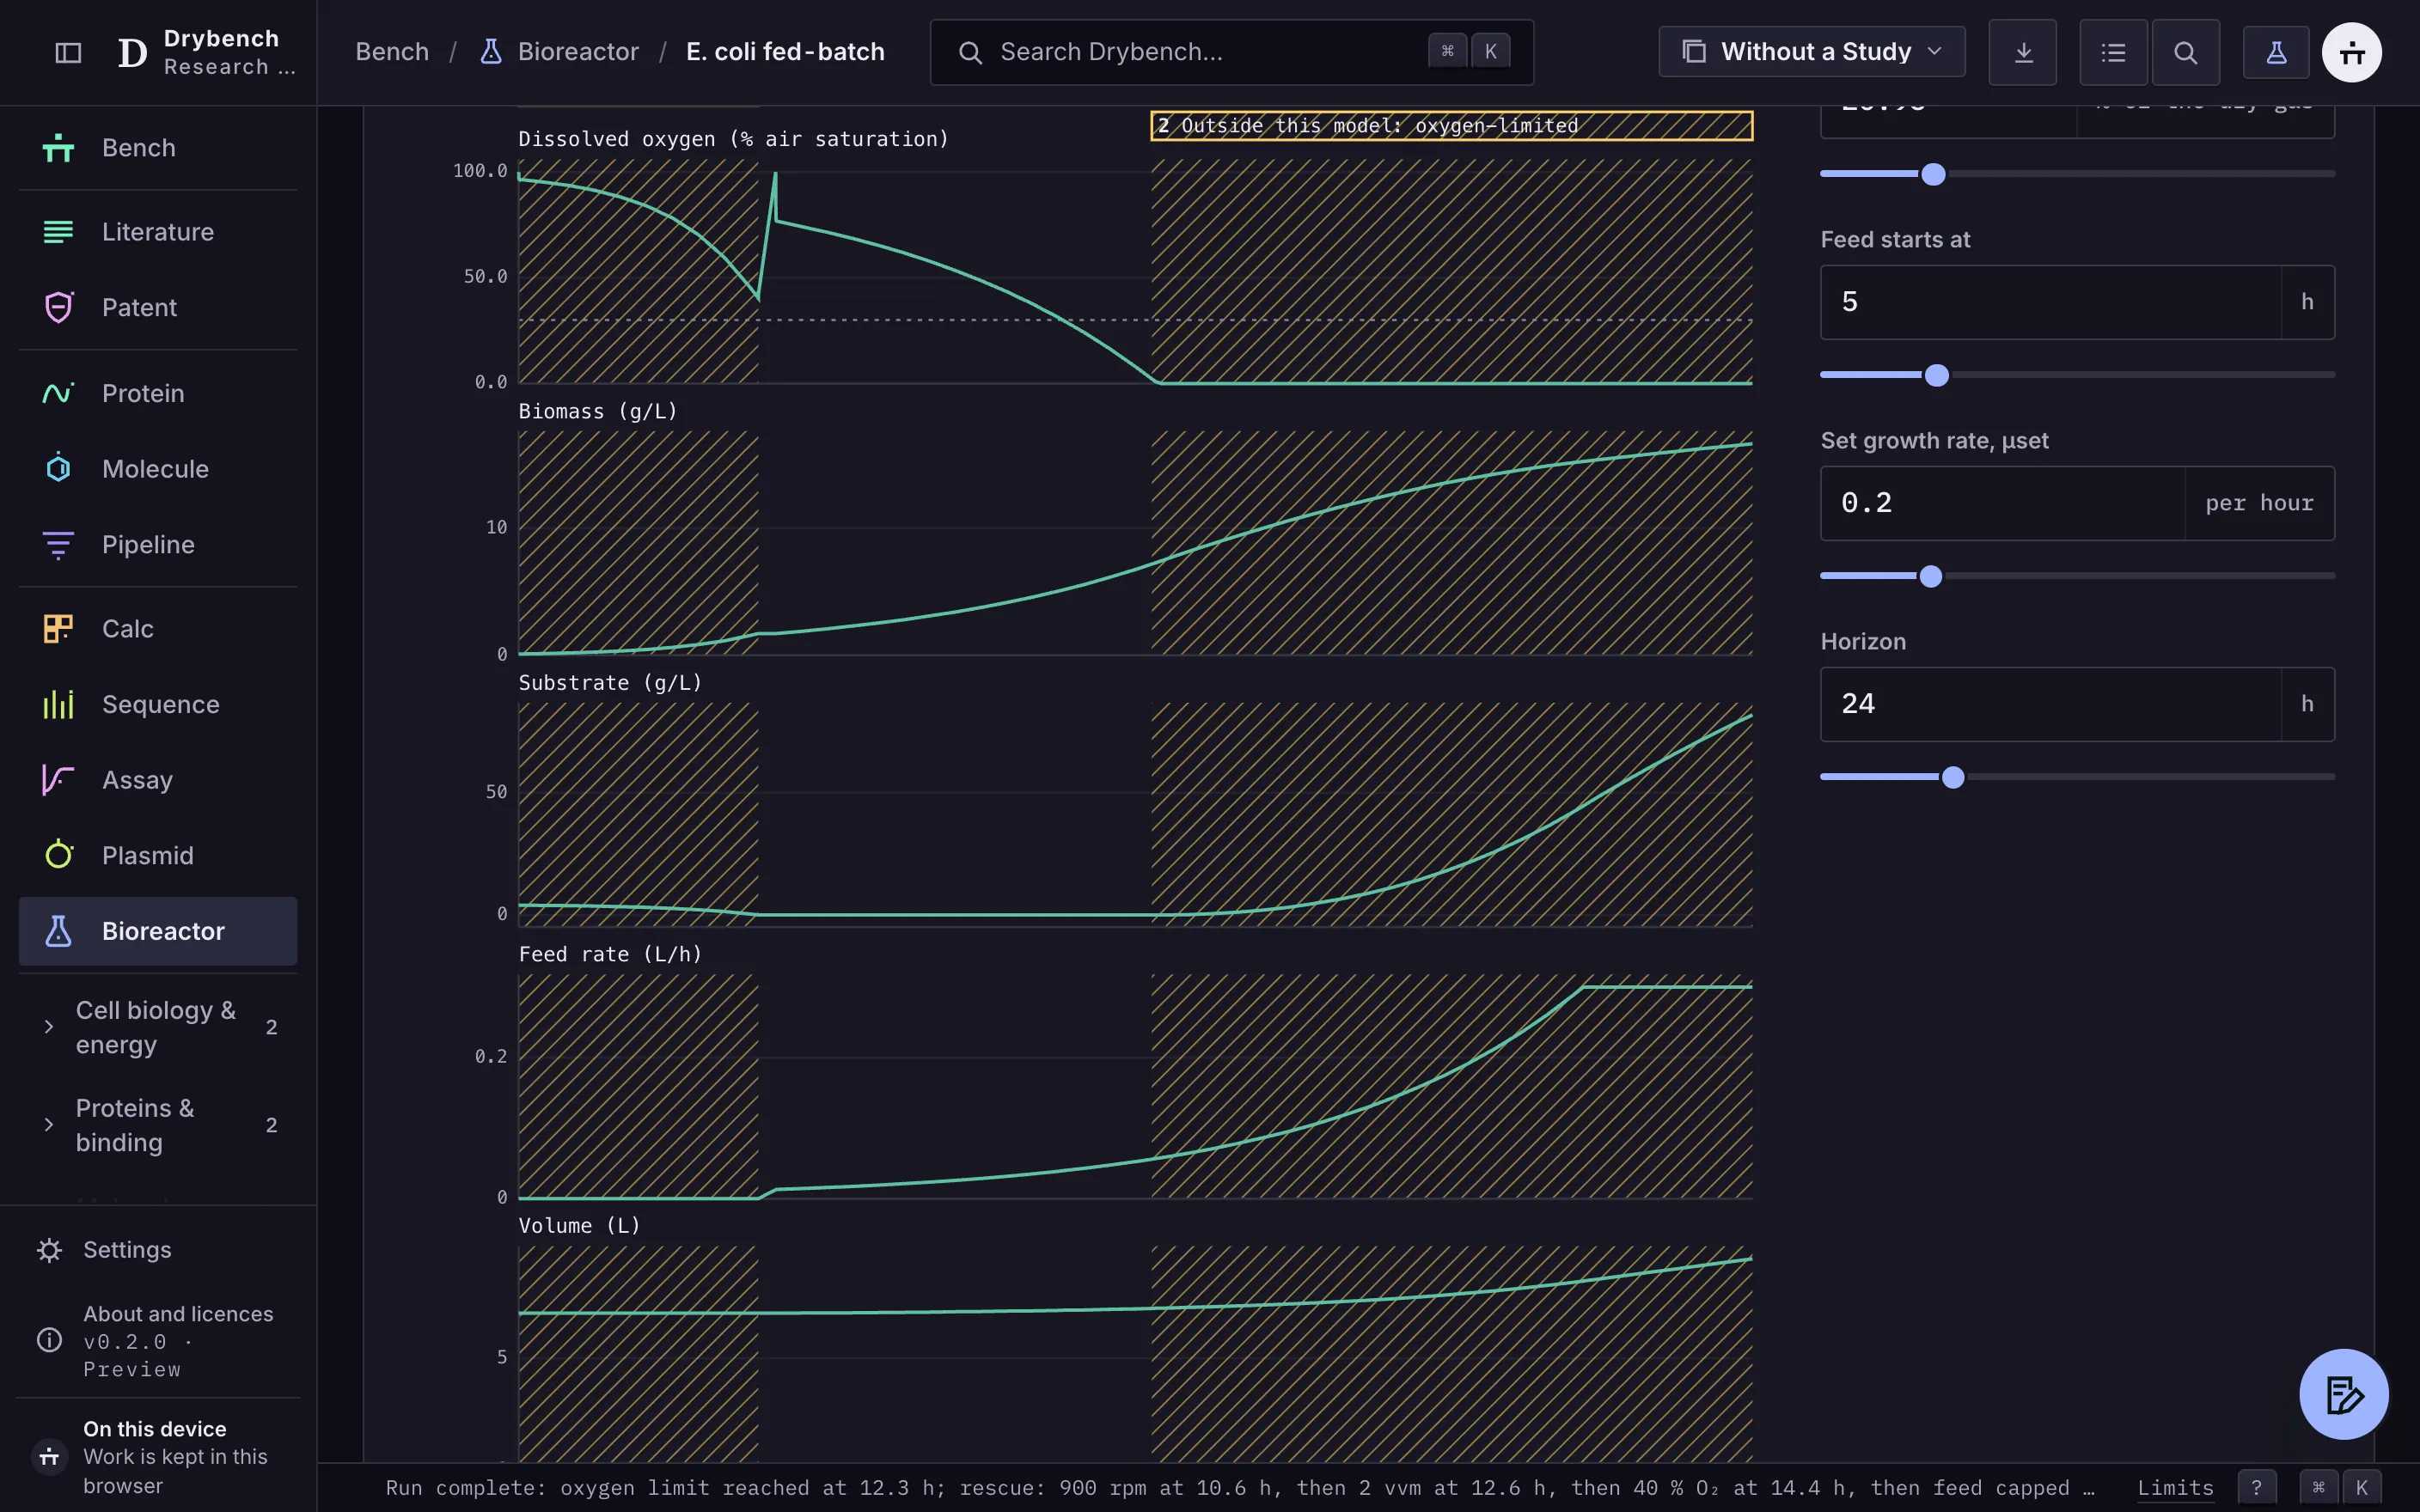This screenshot has height=1512, width=2420.
Task: Click the Drybench D logo
Action: tap(132, 52)
